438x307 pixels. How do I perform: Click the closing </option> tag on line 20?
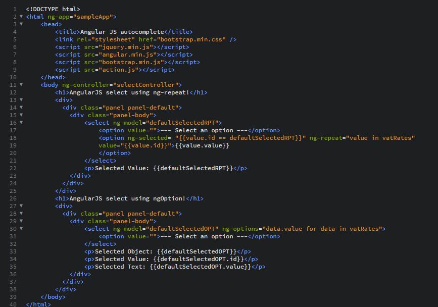coord(115,153)
